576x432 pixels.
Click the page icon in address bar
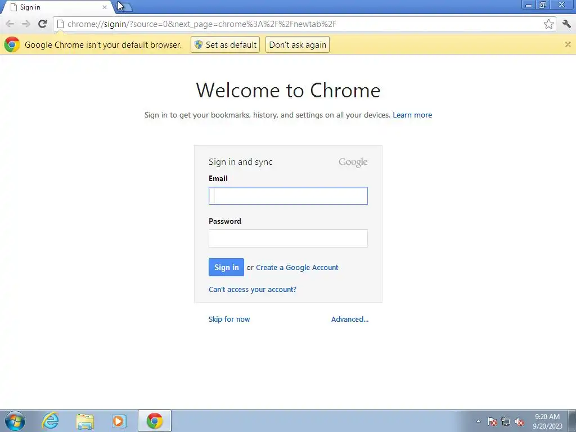coord(60,24)
